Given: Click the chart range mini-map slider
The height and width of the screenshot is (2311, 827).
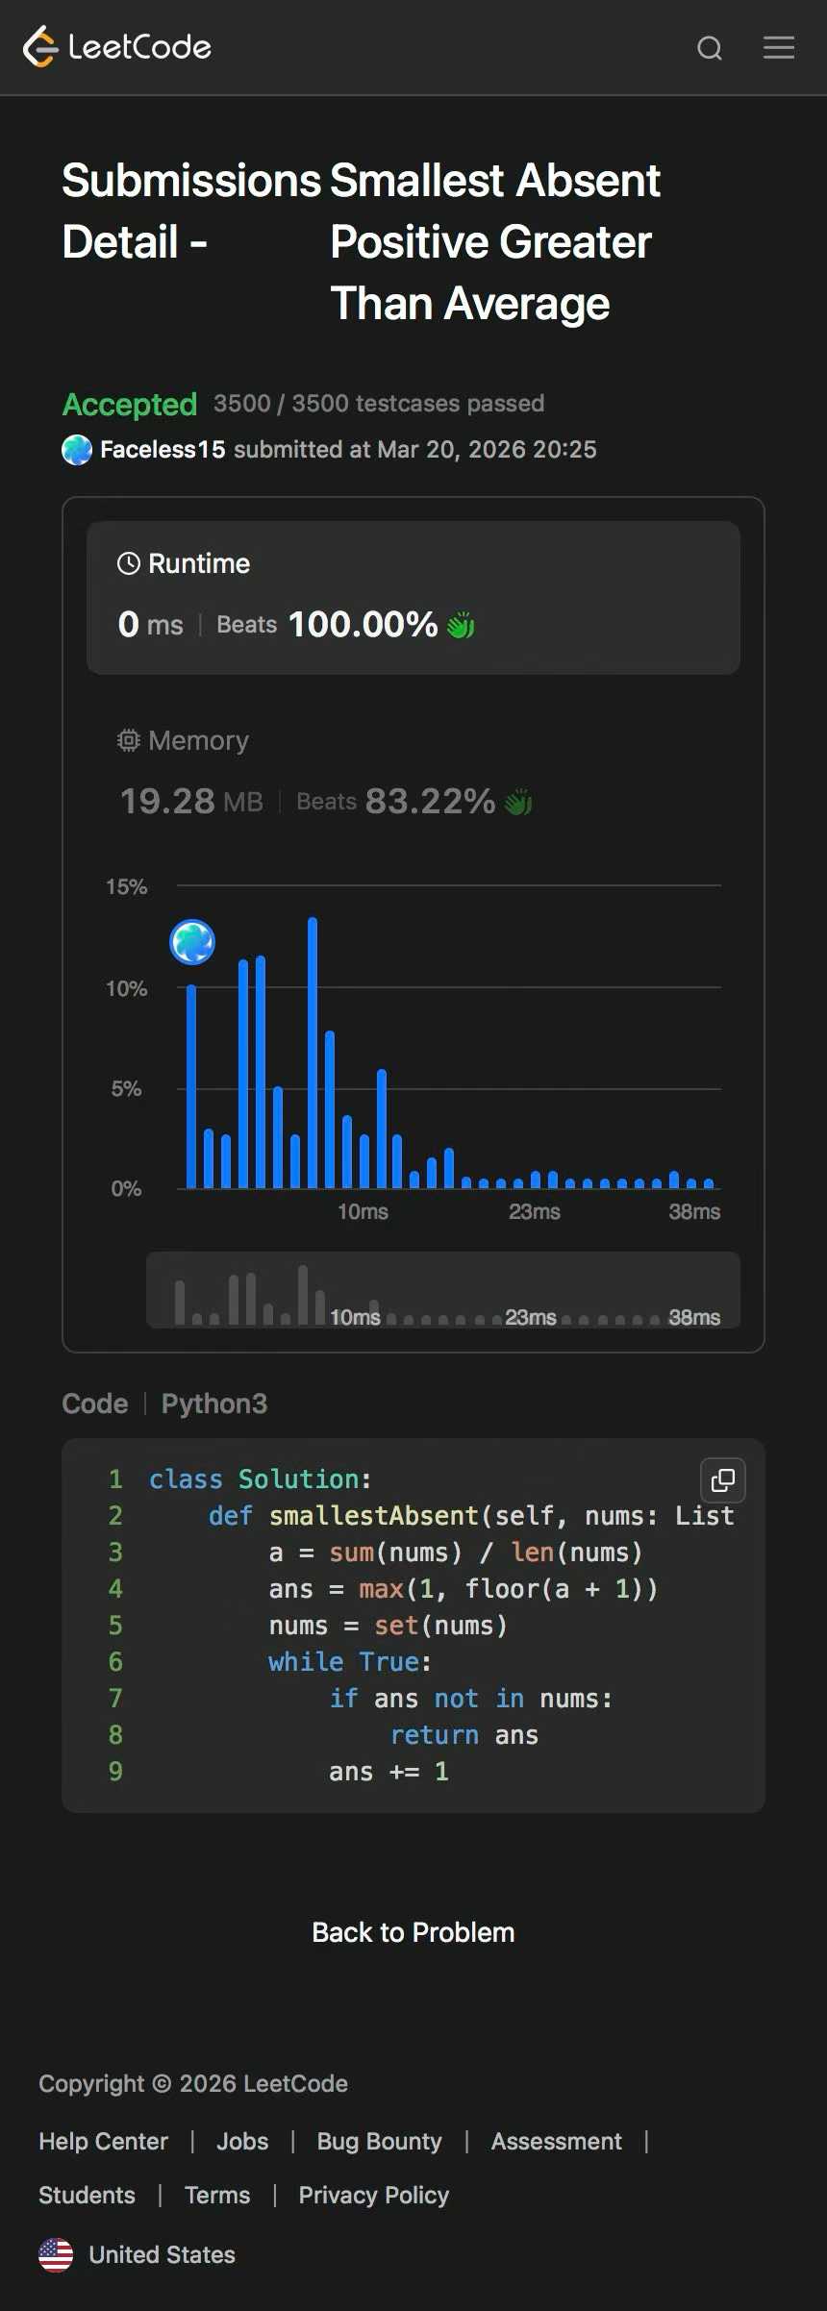Looking at the screenshot, I should pos(442,1290).
